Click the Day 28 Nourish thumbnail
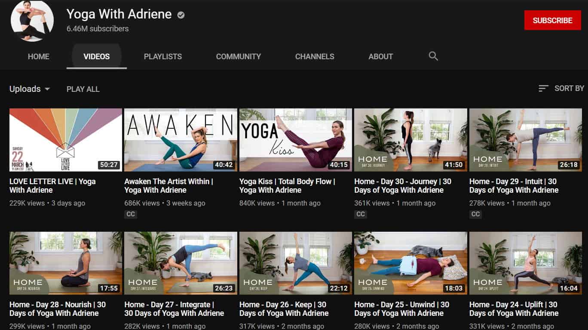Image resolution: width=588 pixels, height=330 pixels. coord(66,263)
